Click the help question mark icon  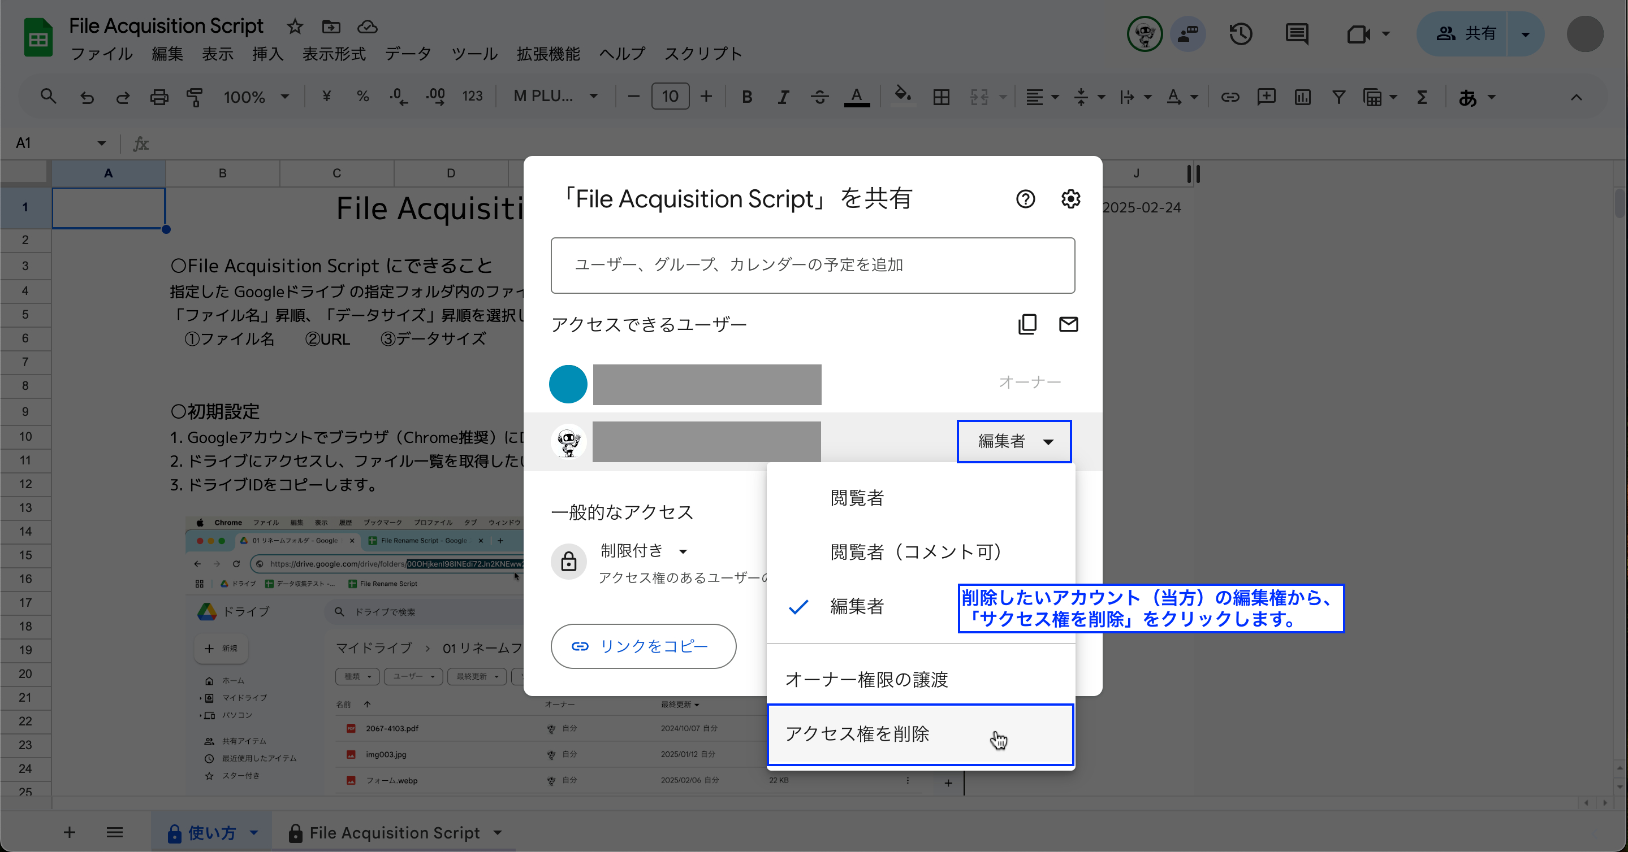(x=1025, y=199)
